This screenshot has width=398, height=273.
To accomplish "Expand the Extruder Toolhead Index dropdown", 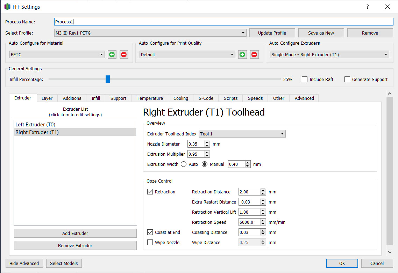I will [x=242, y=134].
